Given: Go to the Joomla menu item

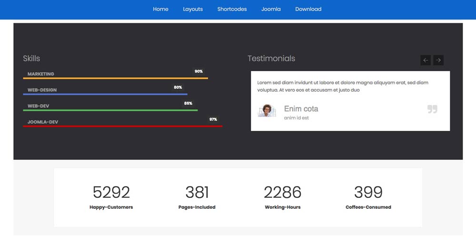Looking at the screenshot, I should tap(271, 9).
